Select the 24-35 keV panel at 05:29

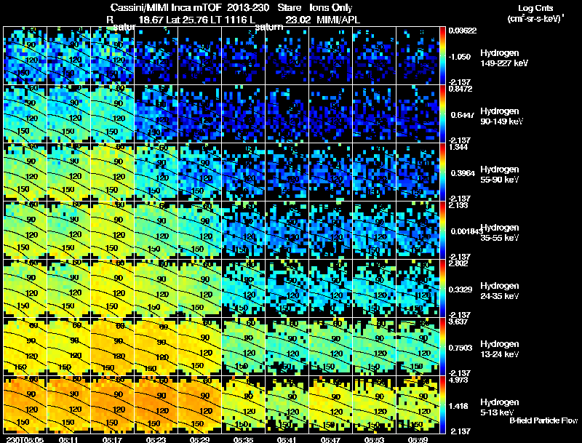(x=200, y=288)
